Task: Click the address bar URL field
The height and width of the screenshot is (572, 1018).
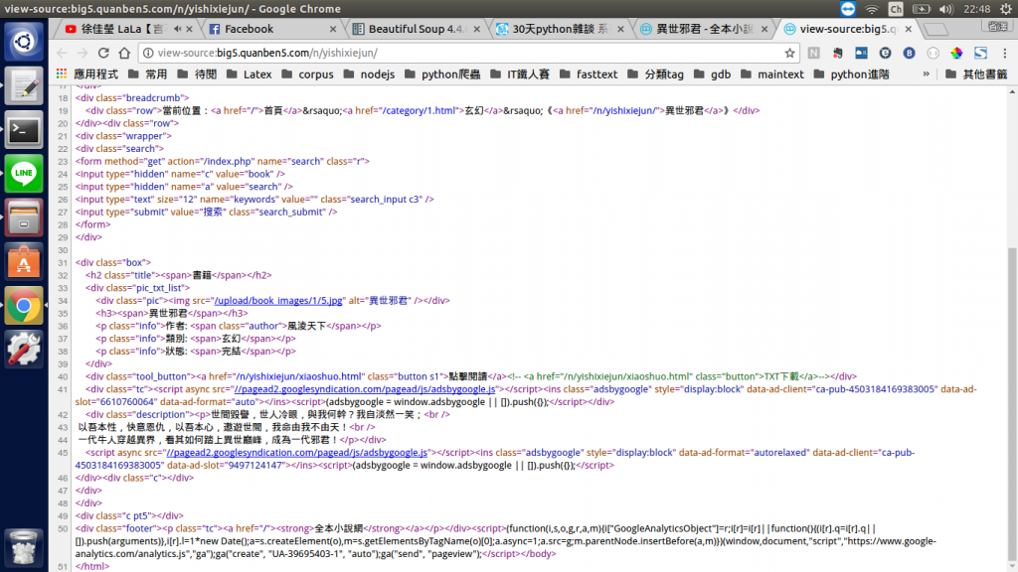Action: pos(467,54)
